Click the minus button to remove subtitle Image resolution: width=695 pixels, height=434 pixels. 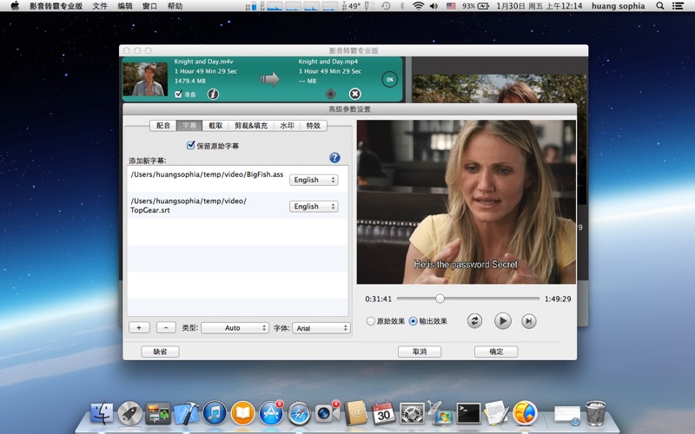coord(166,327)
